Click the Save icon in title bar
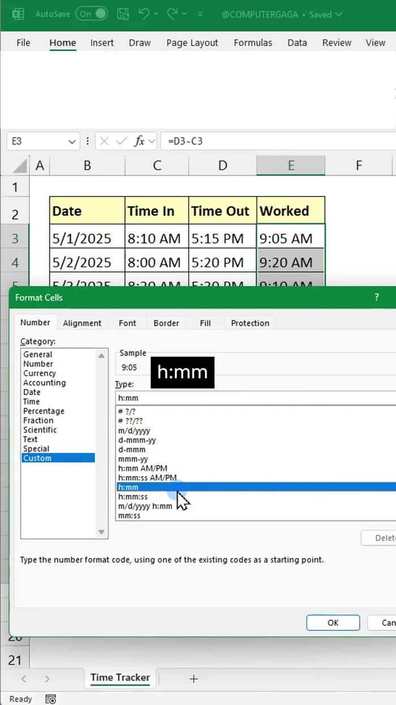This screenshot has height=705, width=396. pyautogui.click(x=122, y=14)
